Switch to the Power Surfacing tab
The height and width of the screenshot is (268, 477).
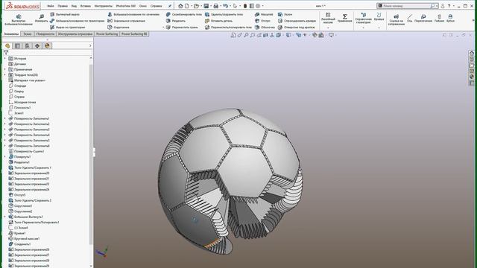pos(107,34)
